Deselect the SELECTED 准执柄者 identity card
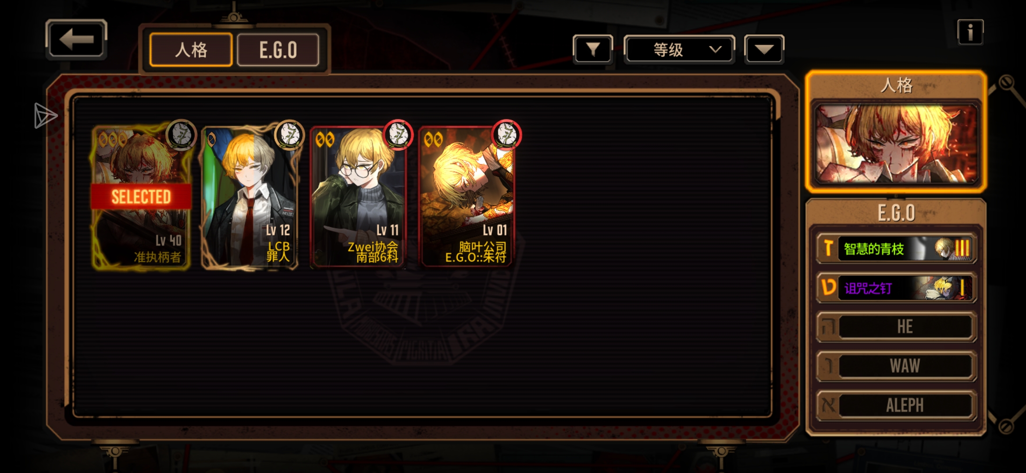 (x=141, y=197)
